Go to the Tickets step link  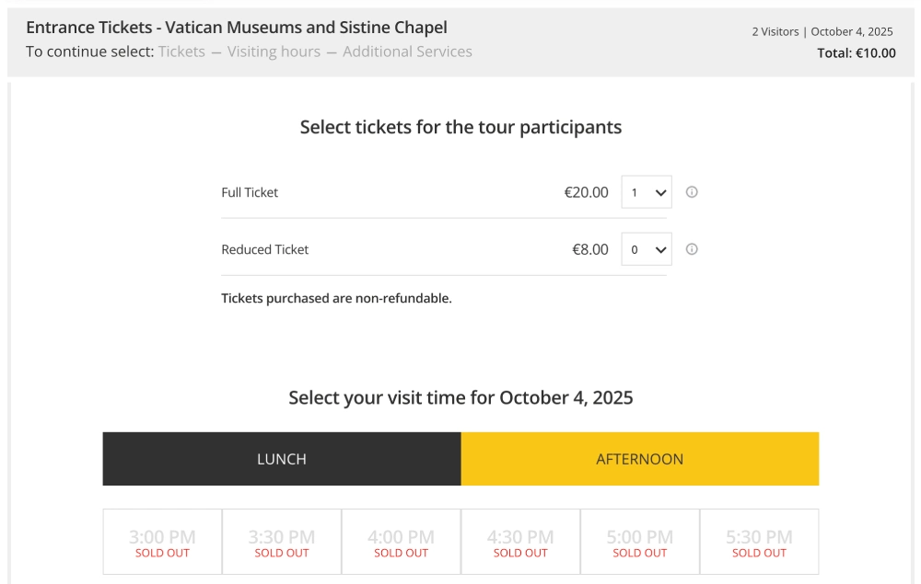(181, 52)
